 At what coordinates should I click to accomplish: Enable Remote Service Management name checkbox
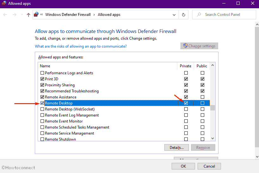42,133
